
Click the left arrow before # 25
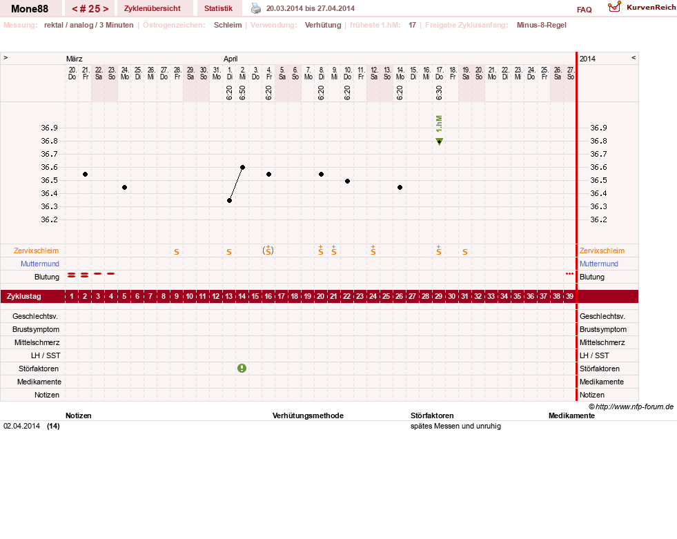click(75, 9)
